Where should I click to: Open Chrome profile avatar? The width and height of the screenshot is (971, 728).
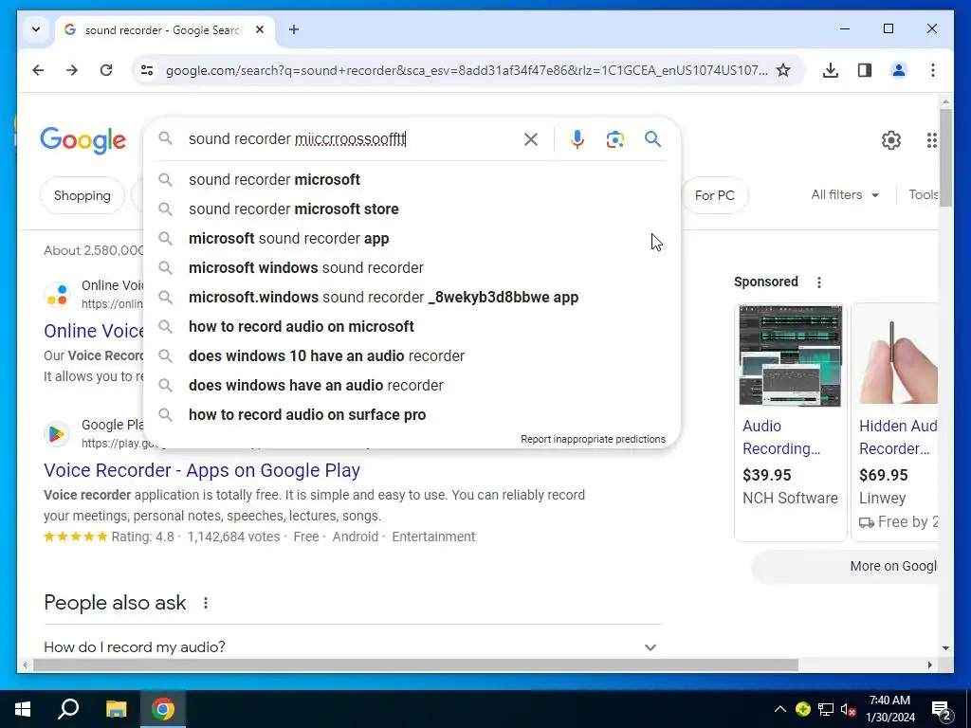(899, 70)
